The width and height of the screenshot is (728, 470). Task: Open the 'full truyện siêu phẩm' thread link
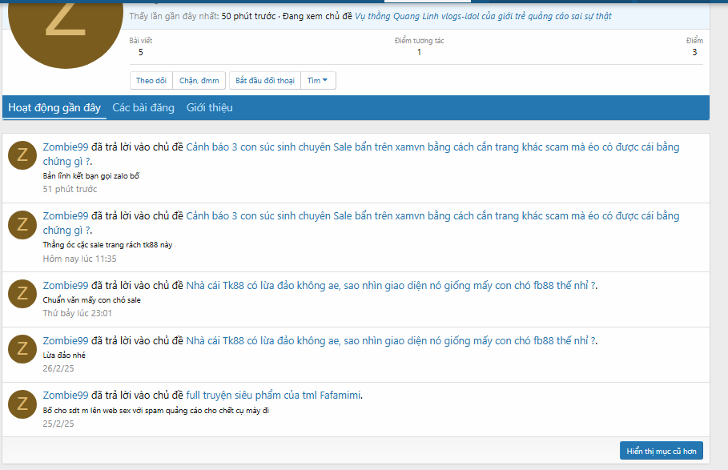[274, 396]
